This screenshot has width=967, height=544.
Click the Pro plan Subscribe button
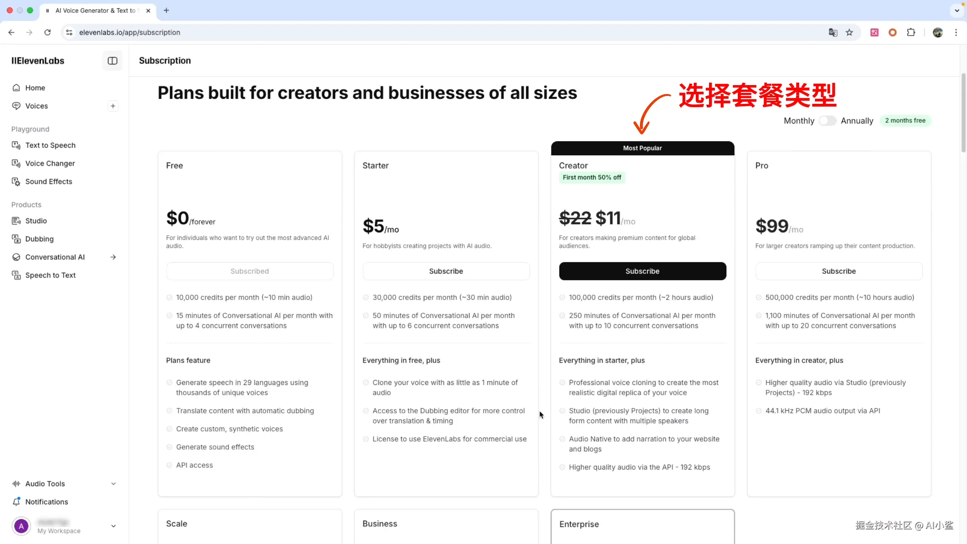coord(839,271)
